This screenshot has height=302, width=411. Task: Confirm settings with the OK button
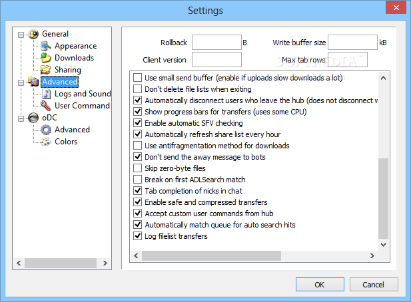point(320,285)
